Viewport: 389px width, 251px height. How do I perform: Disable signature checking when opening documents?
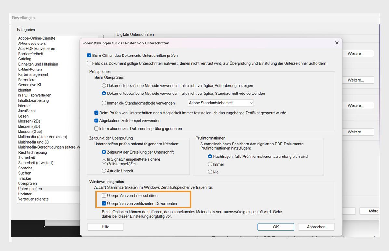pyautogui.click(x=89, y=56)
